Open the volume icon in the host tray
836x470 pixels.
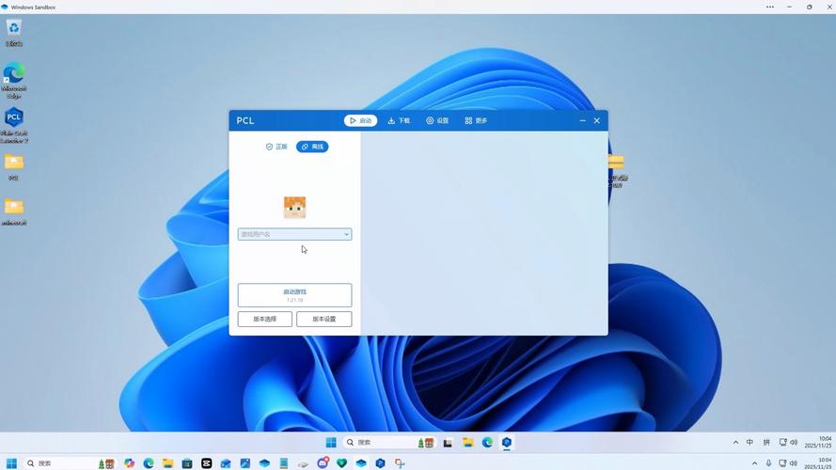click(794, 463)
